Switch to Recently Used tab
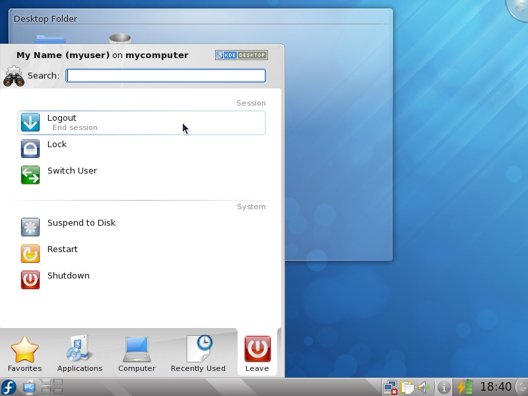 point(198,354)
